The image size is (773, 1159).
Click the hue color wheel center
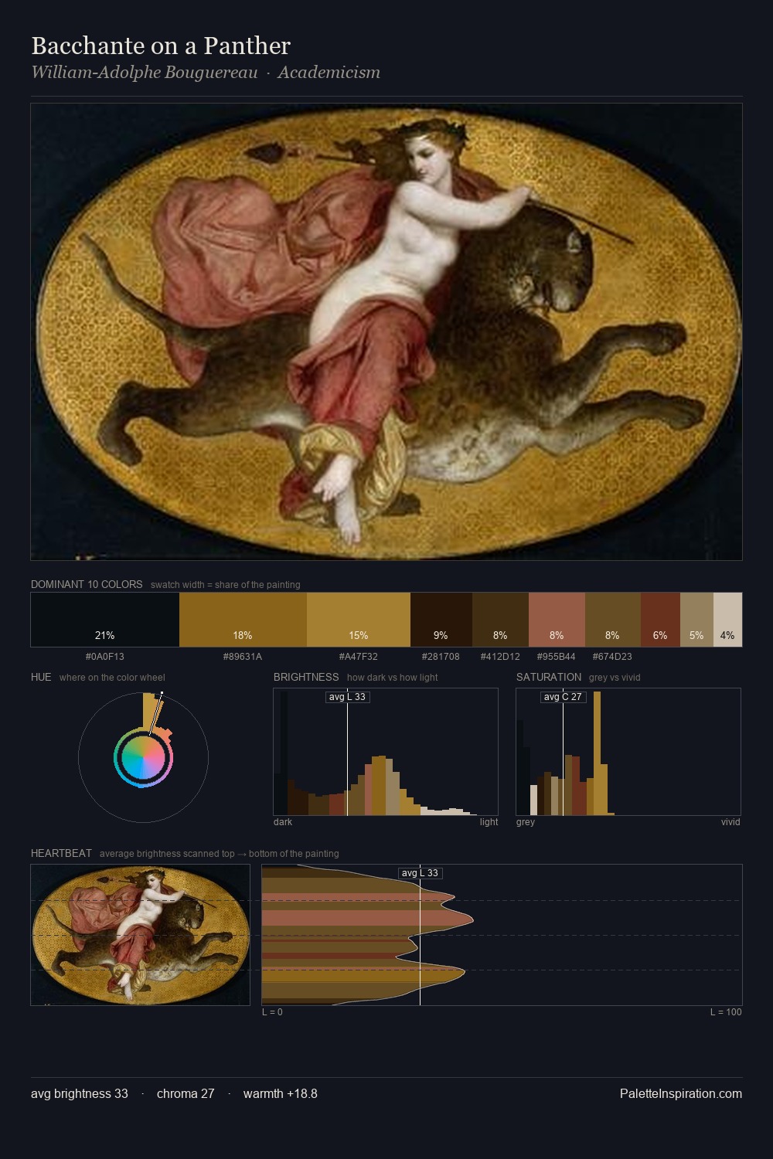pyautogui.click(x=143, y=757)
